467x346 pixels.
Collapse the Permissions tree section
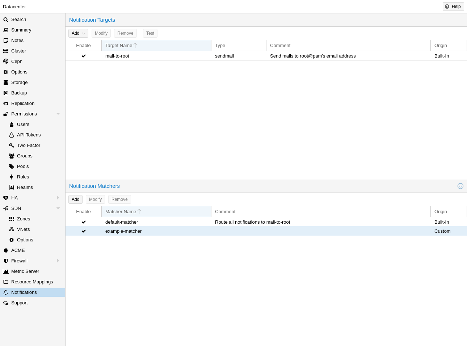point(58,114)
